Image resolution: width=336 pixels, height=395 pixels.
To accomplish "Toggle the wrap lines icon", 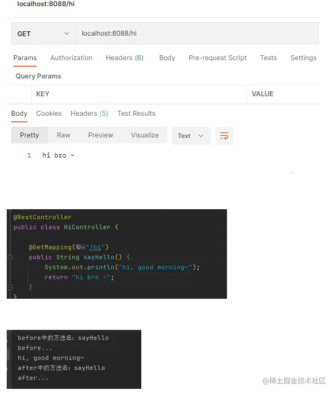I will [224, 136].
